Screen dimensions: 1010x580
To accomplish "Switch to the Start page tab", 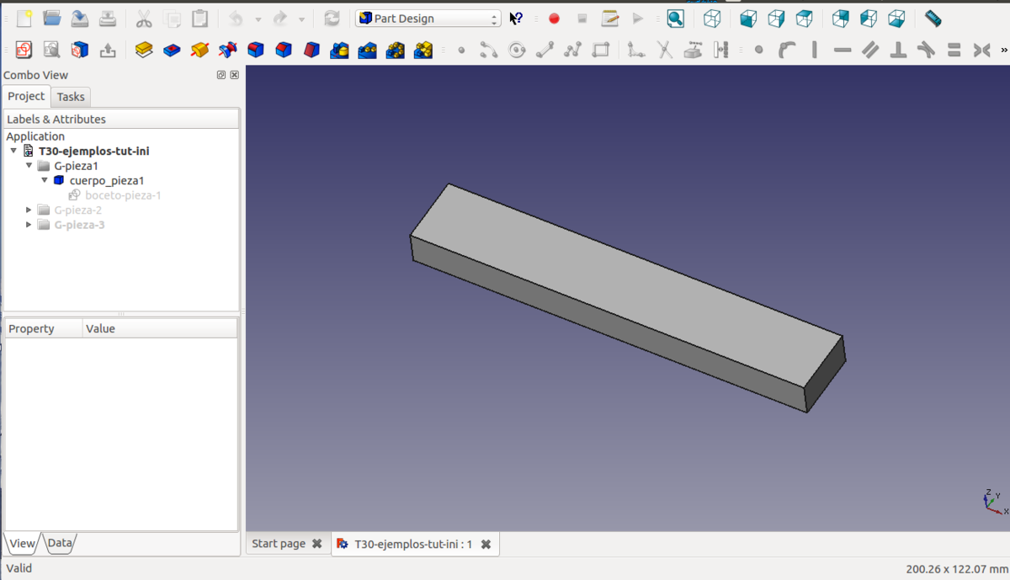I will (x=279, y=544).
